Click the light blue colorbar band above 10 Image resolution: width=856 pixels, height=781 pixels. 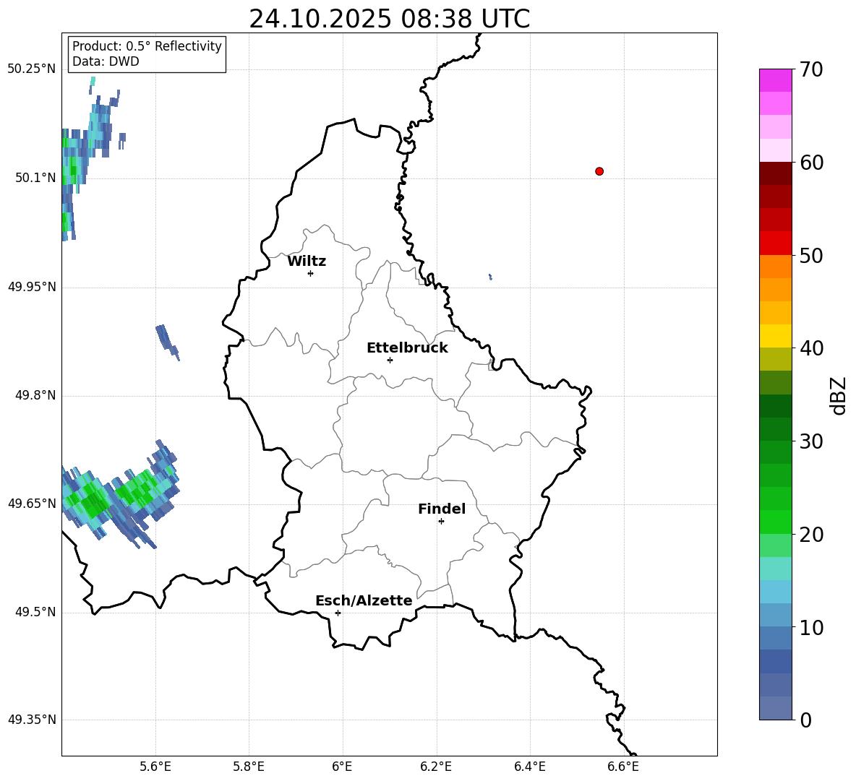tap(775, 615)
